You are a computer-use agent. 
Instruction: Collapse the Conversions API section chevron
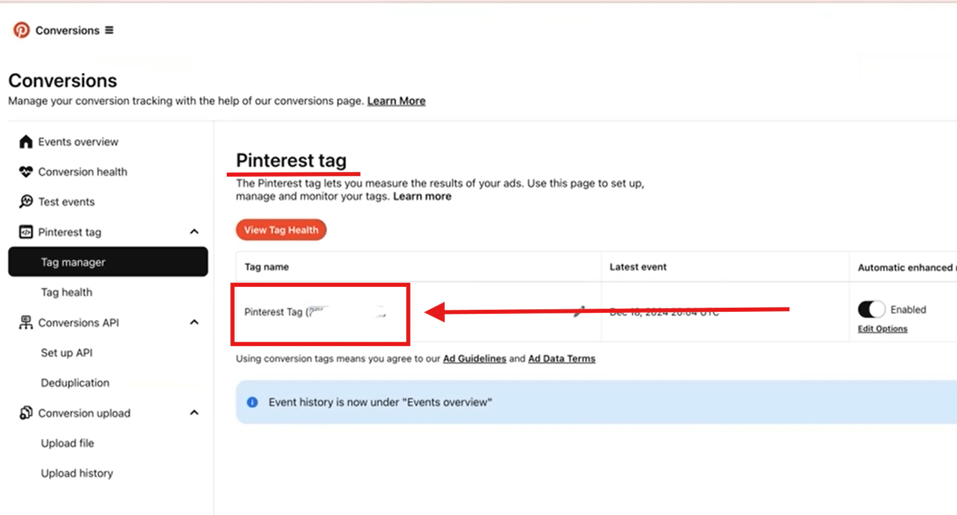click(x=195, y=322)
